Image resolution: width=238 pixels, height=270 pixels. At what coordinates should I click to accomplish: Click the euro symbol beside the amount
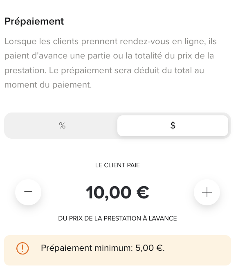click(x=143, y=192)
